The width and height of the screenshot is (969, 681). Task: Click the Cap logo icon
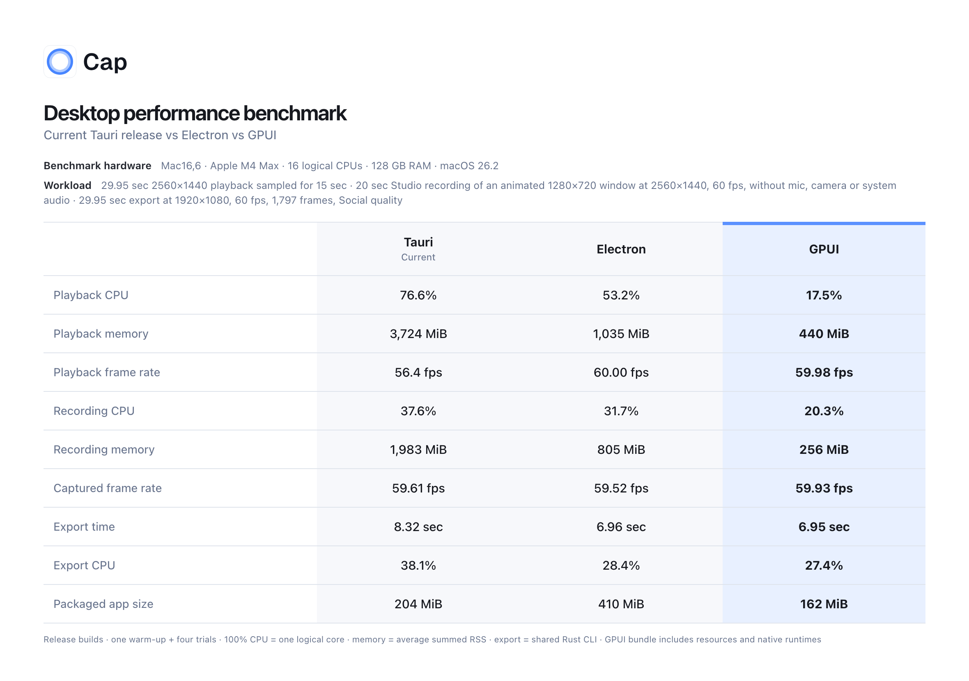[60, 62]
